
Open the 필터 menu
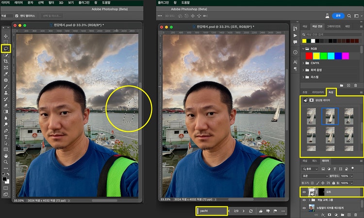pyautogui.click(x=51, y=2)
